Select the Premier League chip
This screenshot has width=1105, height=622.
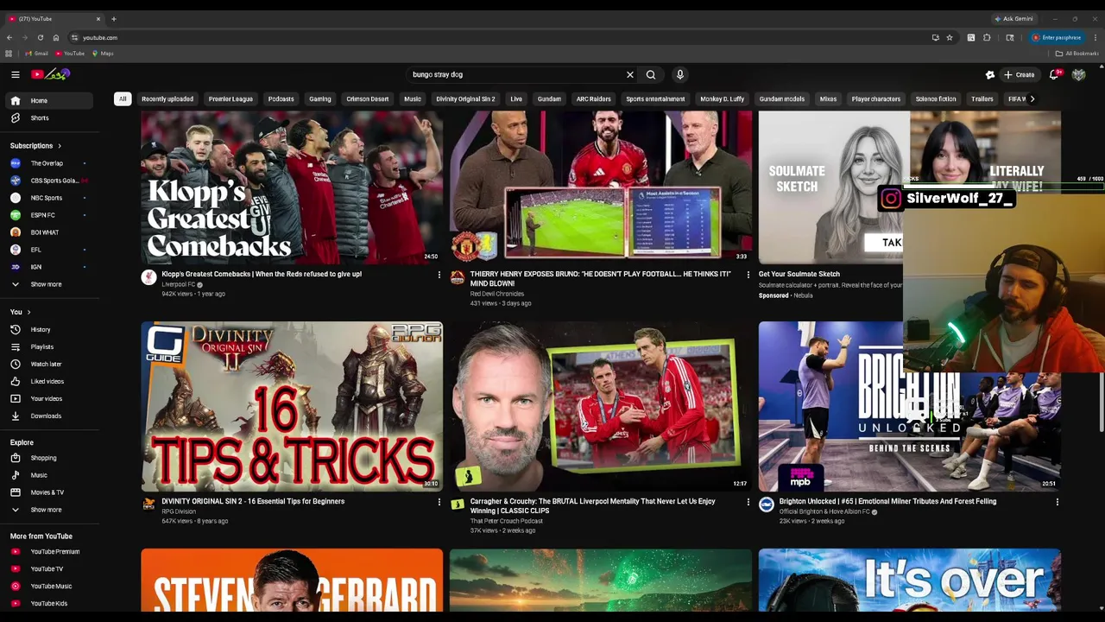pyautogui.click(x=230, y=99)
